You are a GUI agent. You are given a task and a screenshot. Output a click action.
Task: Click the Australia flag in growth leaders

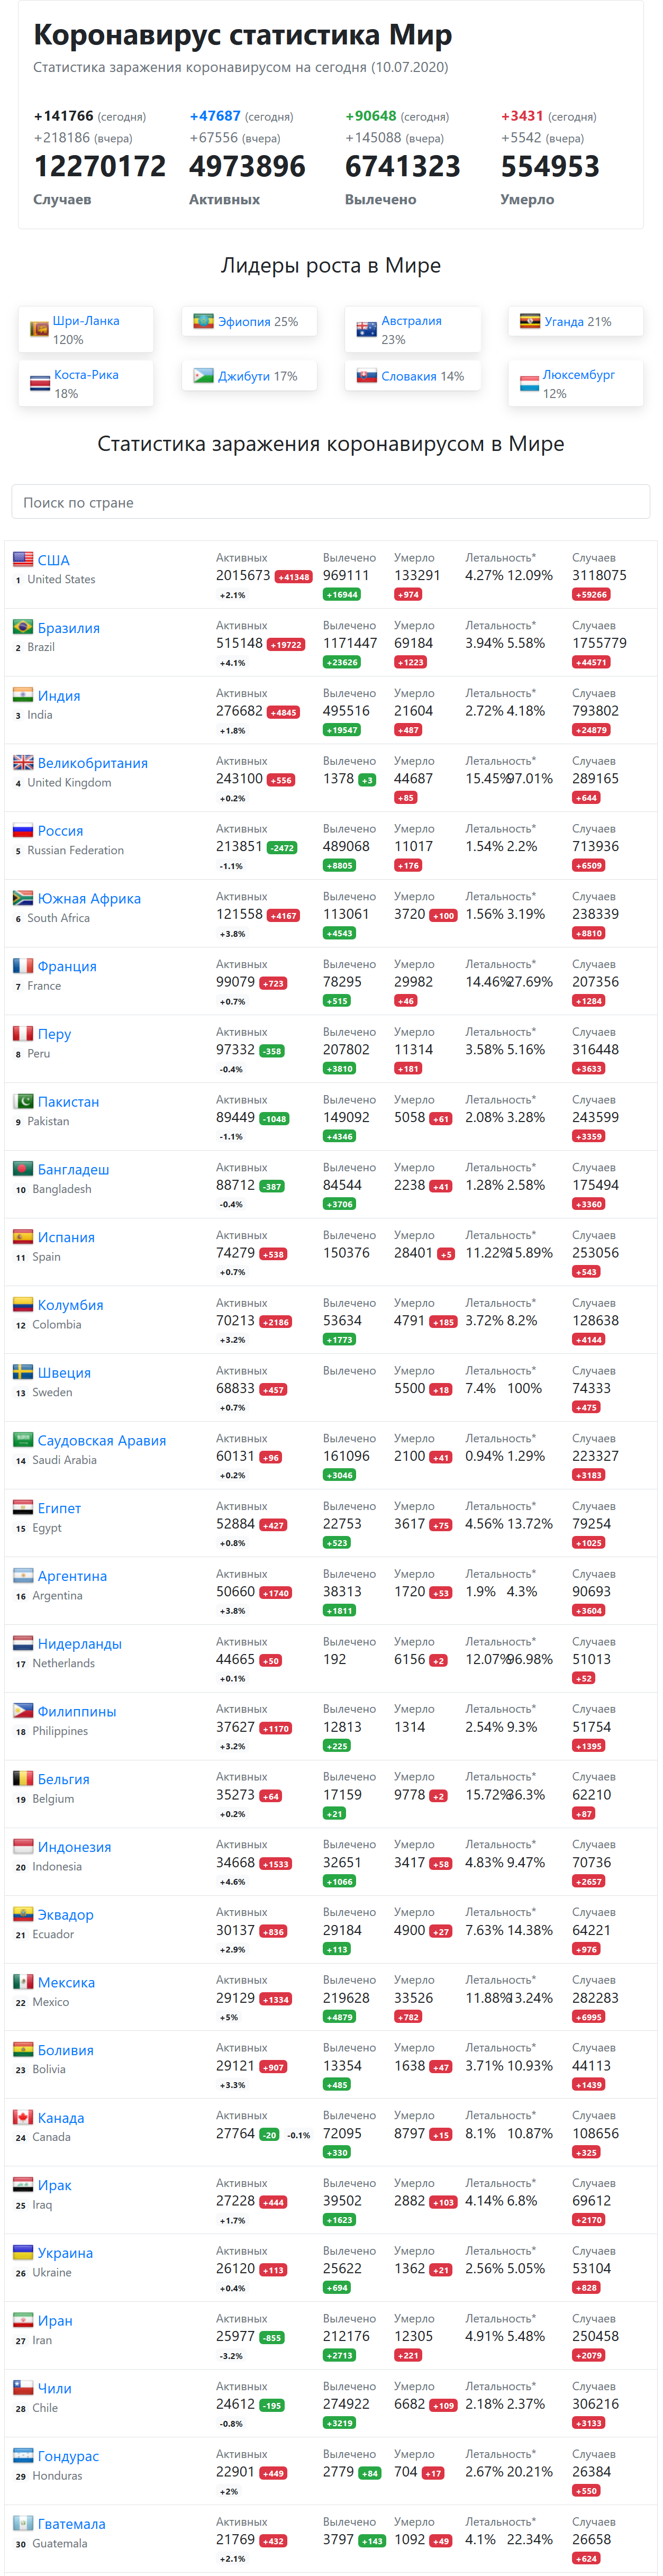367,328
